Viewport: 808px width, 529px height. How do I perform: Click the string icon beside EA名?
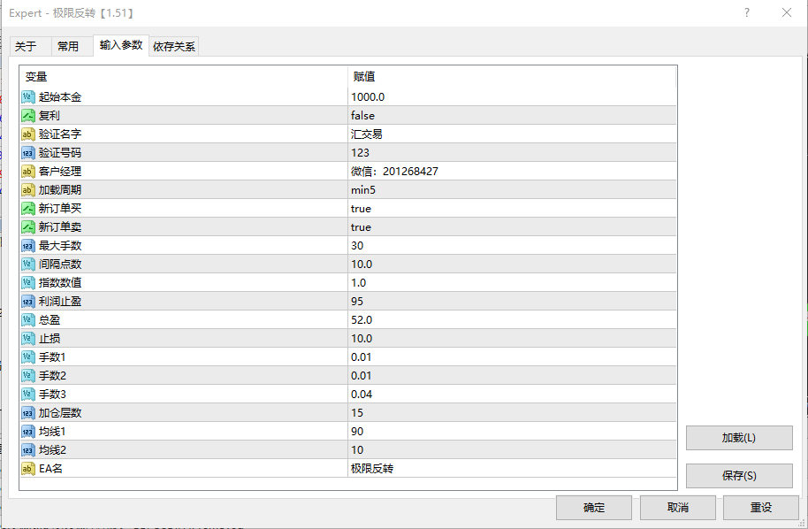[28, 468]
